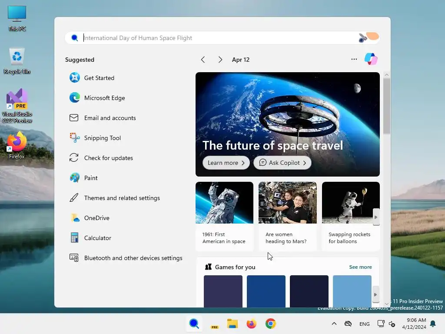Open notifications bell icon
The width and height of the screenshot is (445, 334).
[x=433, y=324]
